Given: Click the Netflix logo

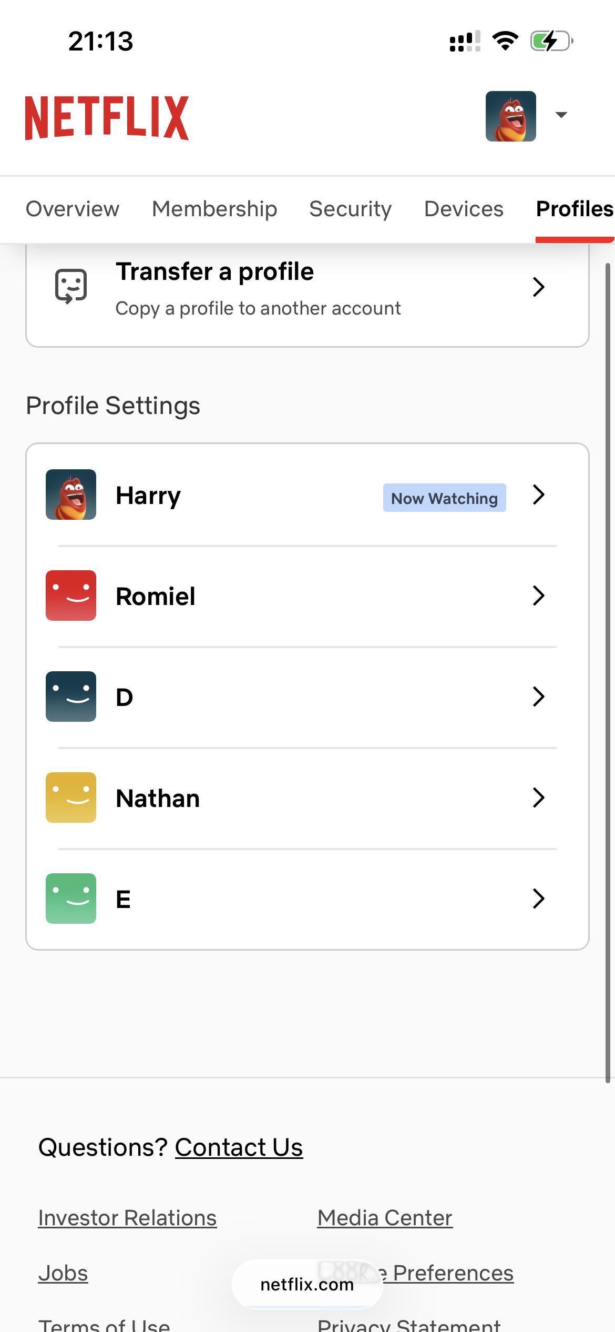Looking at the screenshot, I should click(107, 118).
